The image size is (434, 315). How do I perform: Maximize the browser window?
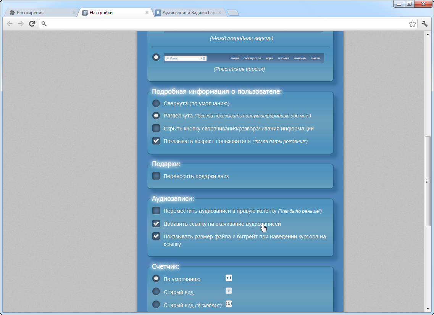409,4
